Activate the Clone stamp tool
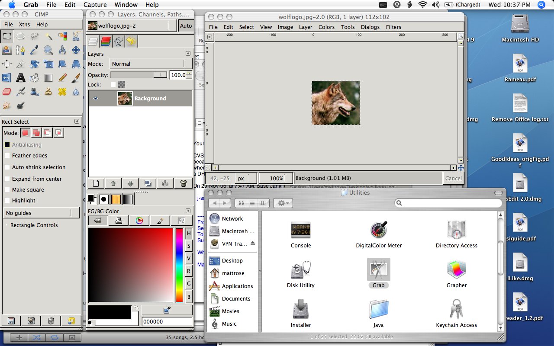Screen dimensions: 554x346 [x=48, y=92]
